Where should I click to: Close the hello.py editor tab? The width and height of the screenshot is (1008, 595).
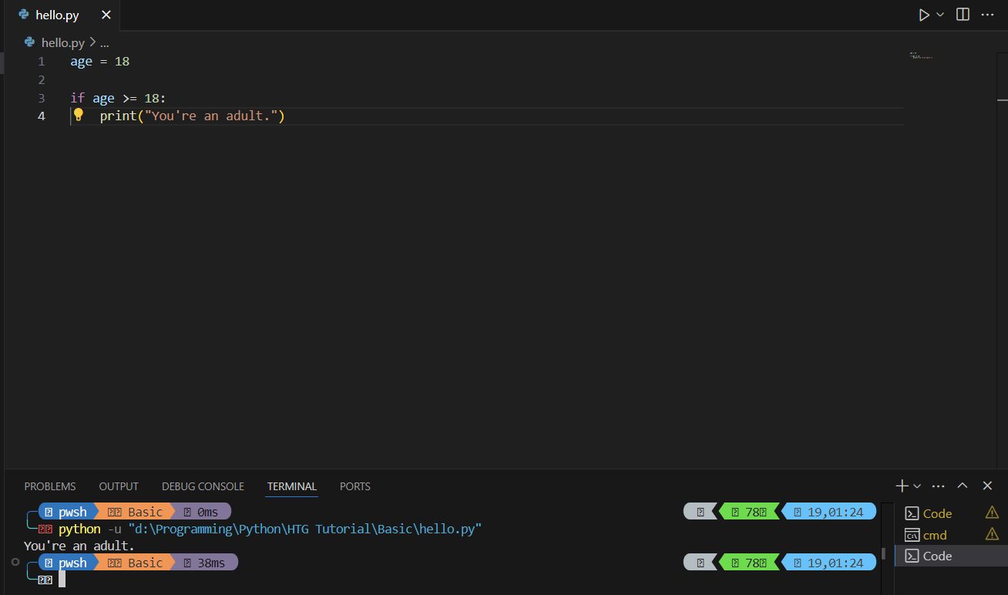(106, 15)
